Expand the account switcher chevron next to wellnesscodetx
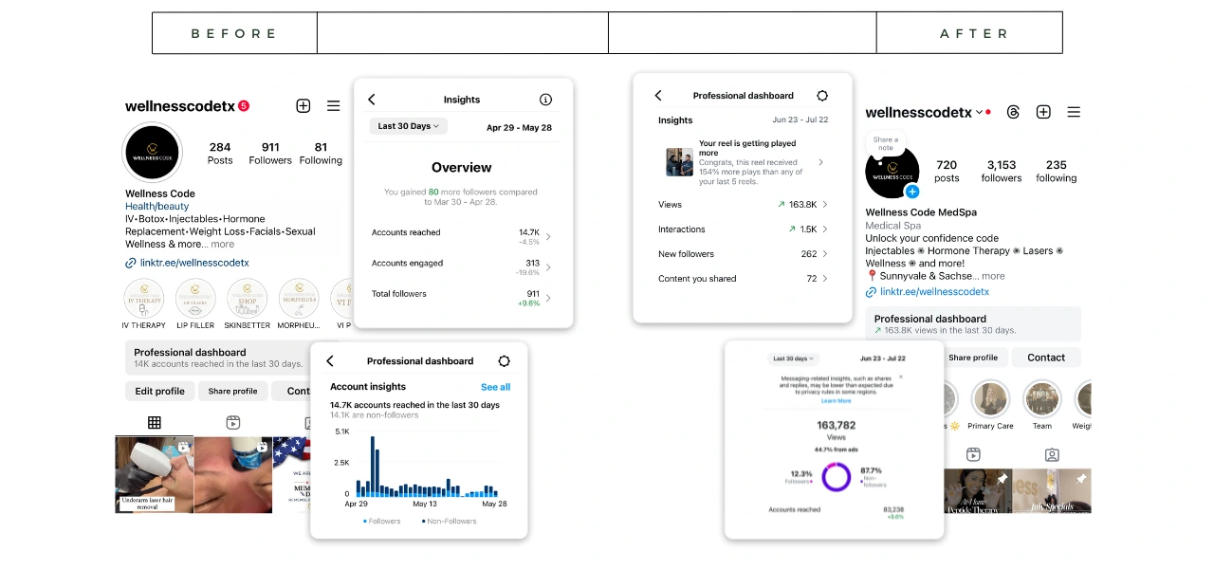 [979, 112]
